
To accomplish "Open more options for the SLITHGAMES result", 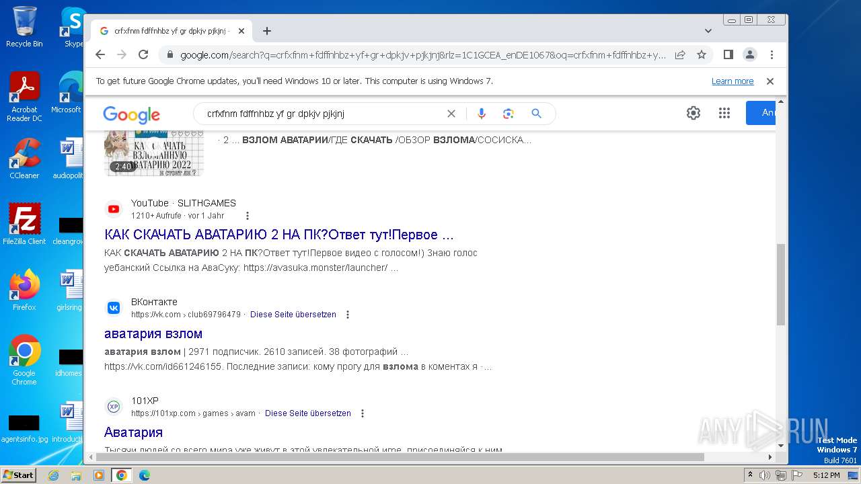I will 248,216.
